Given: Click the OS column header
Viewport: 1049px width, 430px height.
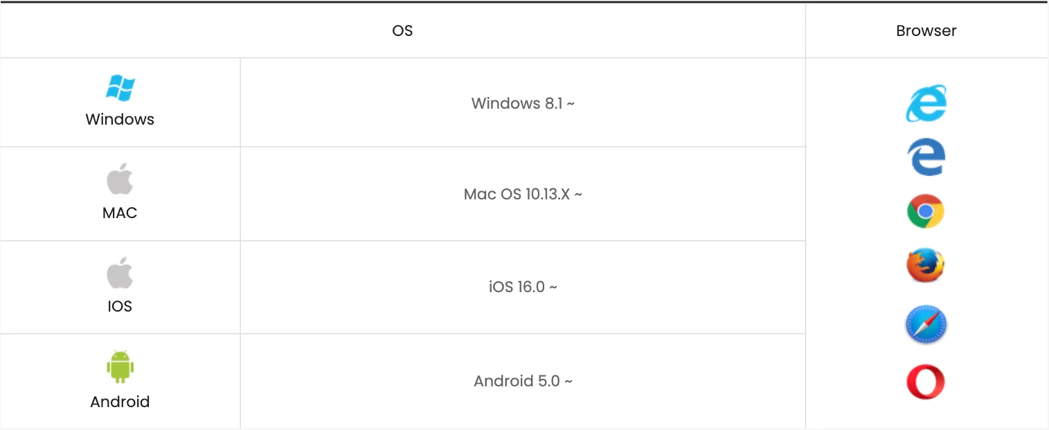Looking at the screenshot, I should (402, 30).
